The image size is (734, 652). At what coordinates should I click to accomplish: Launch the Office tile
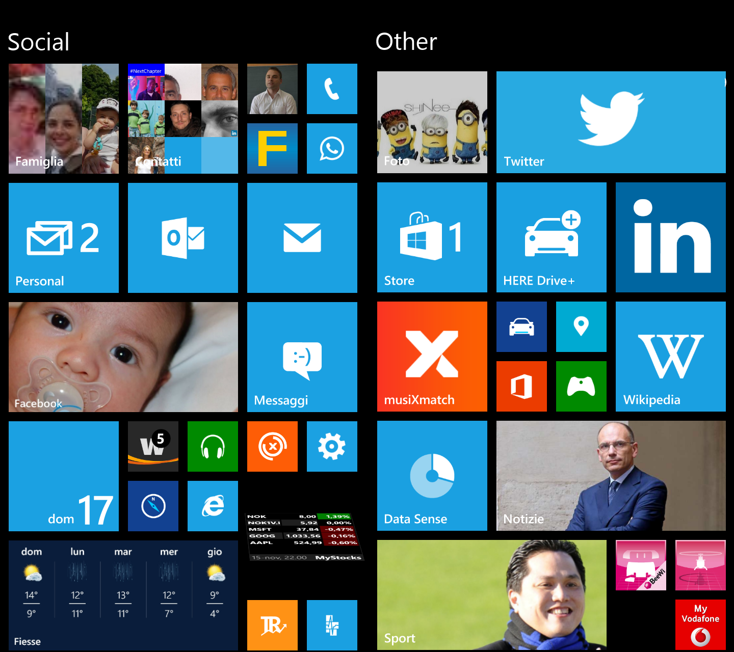(x=521, y=386)
